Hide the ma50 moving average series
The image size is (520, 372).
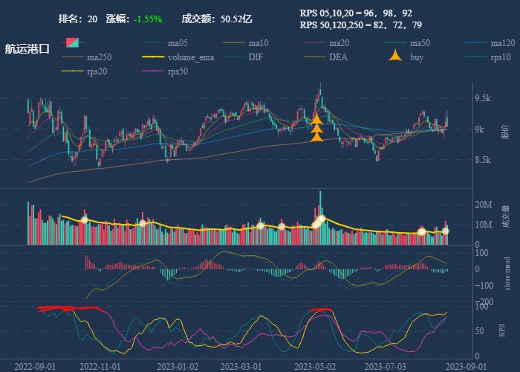pos(396,43)
